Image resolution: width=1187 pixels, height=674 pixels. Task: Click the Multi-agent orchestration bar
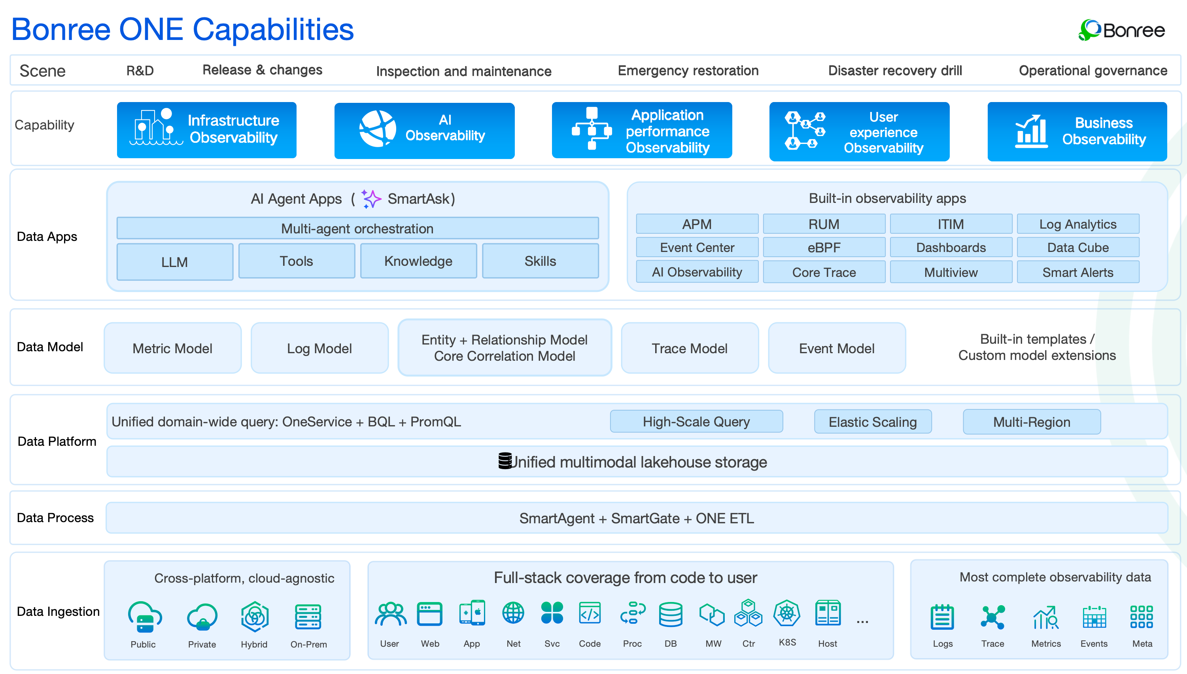pyautogui.click(x=358, y=228)
